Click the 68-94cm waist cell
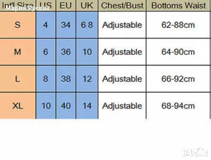 [178, 106]
